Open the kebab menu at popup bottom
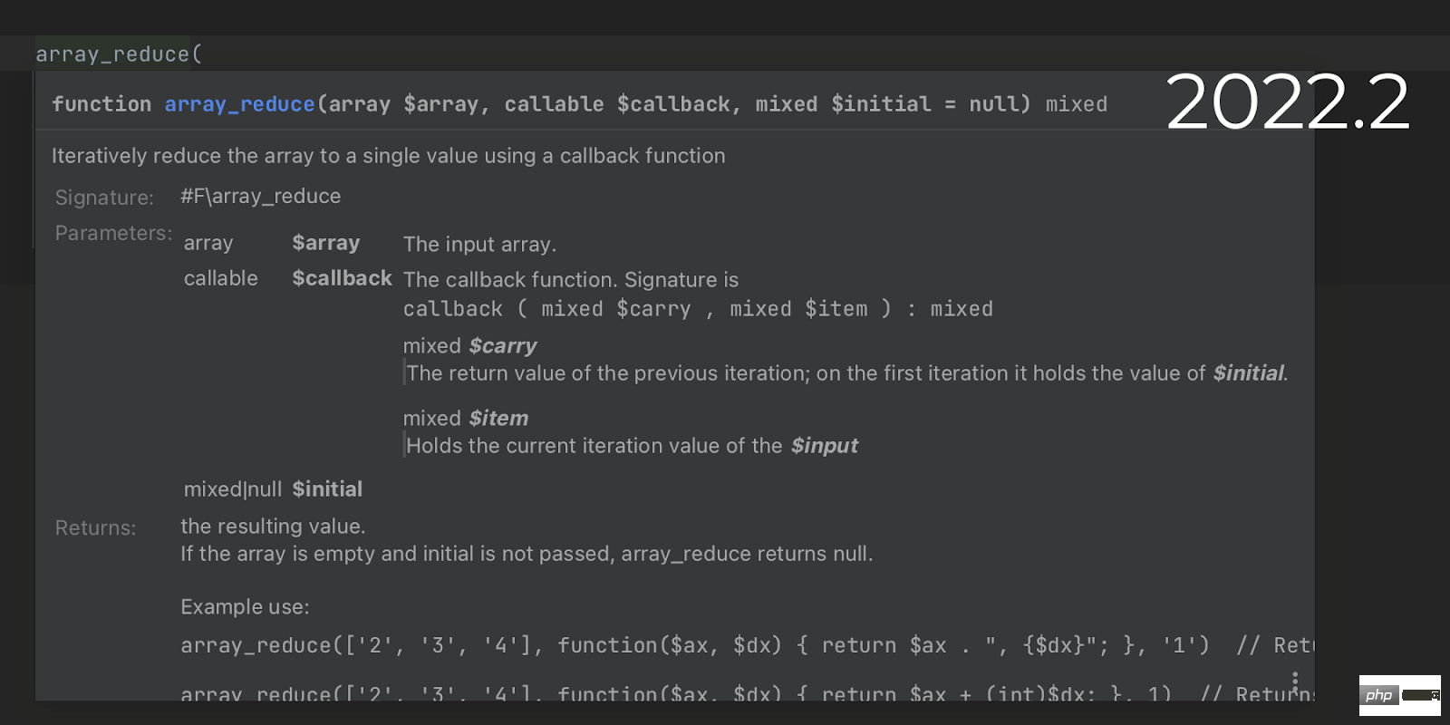This screenshot has height=725, width=1450. click(x=1296, y=680)
